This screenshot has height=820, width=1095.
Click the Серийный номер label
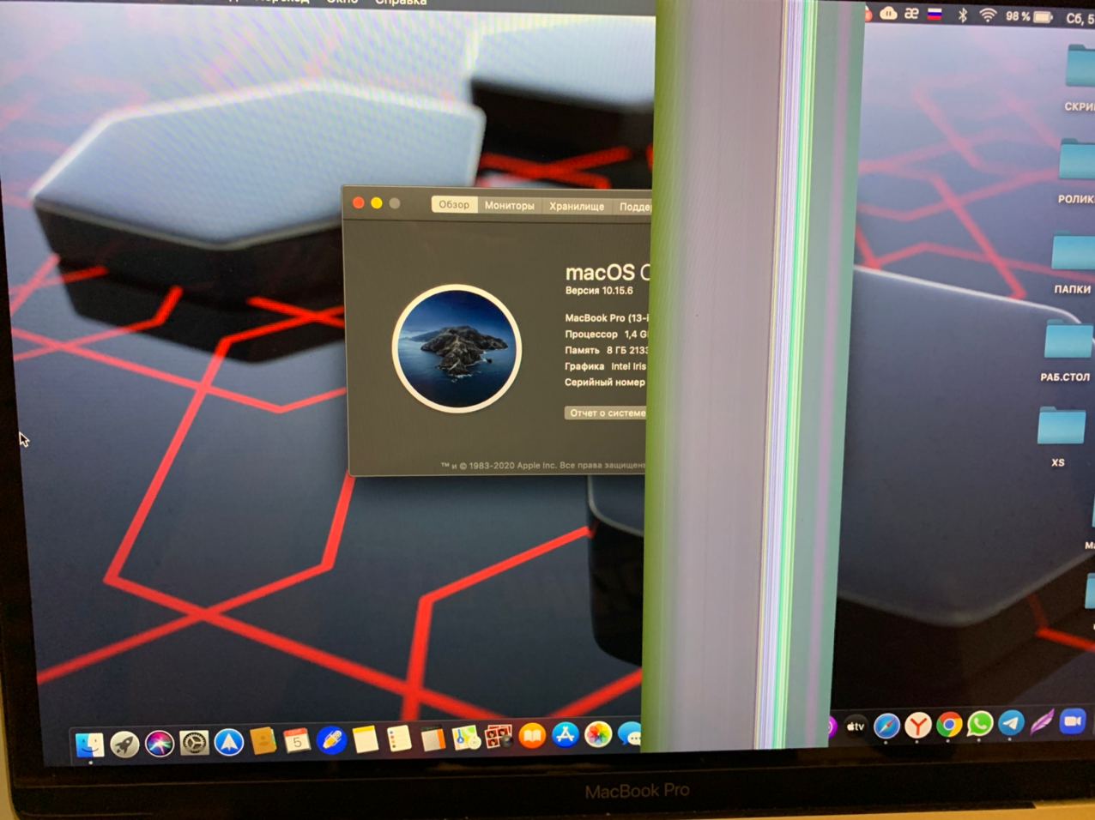tap(604, 383)
